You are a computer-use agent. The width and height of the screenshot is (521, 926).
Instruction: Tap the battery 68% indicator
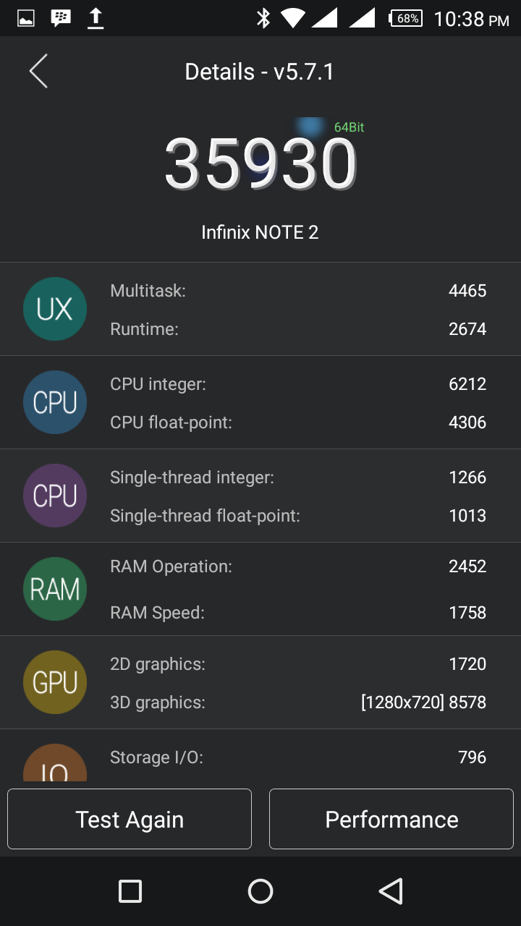click(406, 19)
